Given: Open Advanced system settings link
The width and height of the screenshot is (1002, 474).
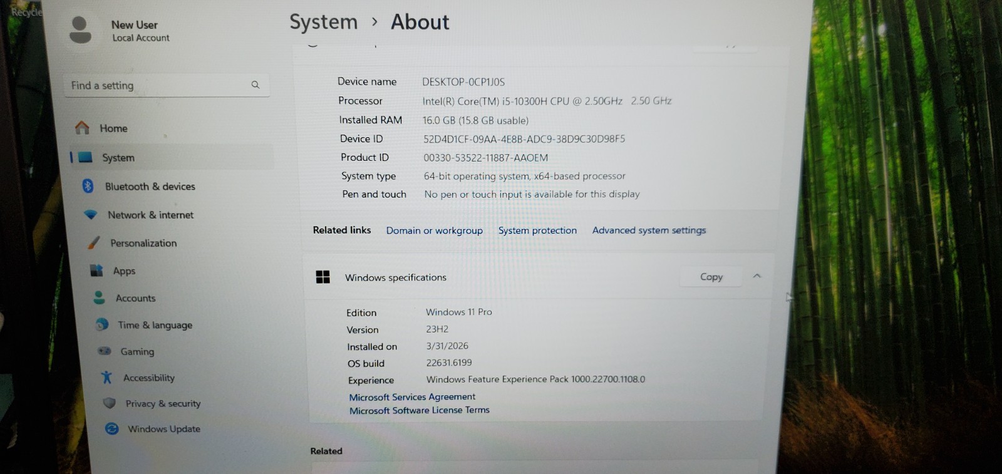Looking at the screenshot, I should 649,230.
